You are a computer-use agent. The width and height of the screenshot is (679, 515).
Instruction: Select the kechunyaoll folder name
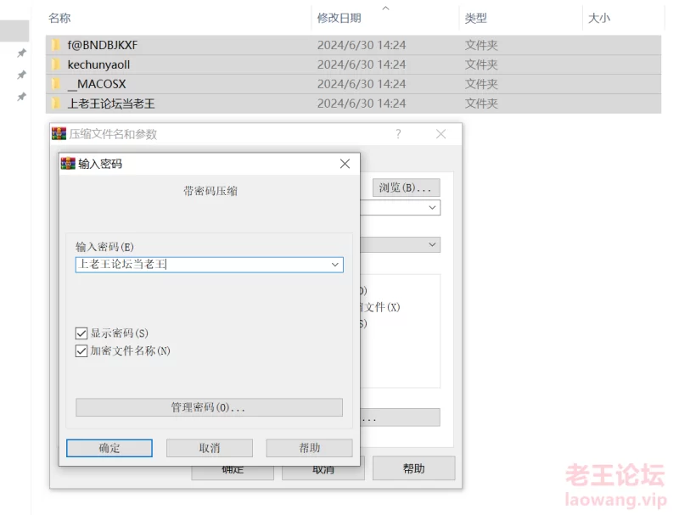[x=98, y=64]
